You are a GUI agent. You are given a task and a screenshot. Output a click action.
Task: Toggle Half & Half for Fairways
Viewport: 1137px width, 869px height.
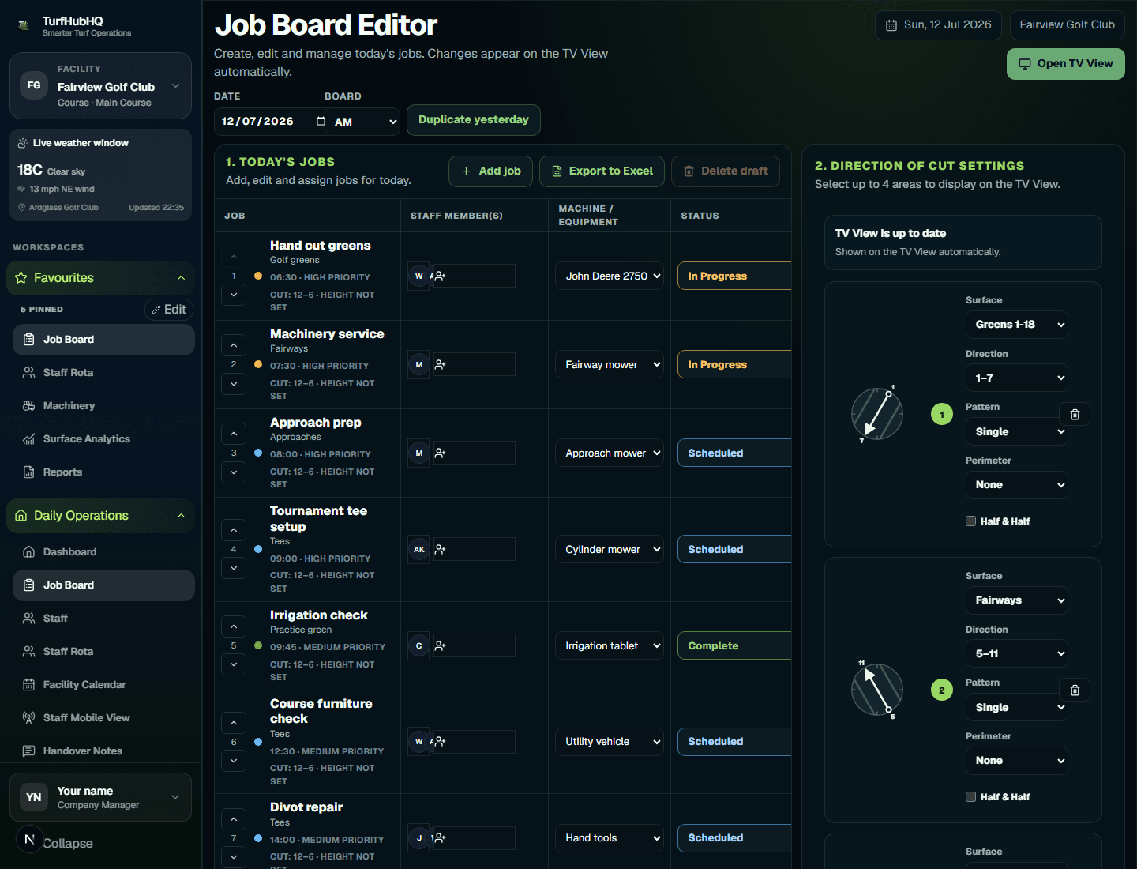970,797
